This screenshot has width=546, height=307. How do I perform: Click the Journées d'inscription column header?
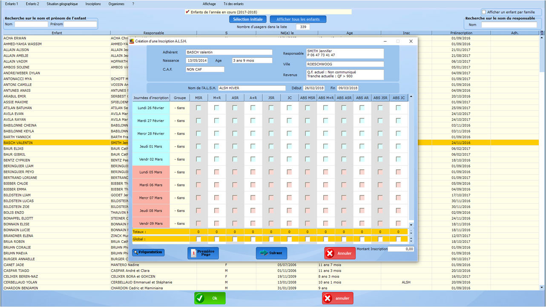coord(151,98)
